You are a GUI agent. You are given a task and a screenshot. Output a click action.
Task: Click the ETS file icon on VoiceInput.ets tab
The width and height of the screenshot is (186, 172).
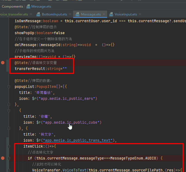(111, 14)
